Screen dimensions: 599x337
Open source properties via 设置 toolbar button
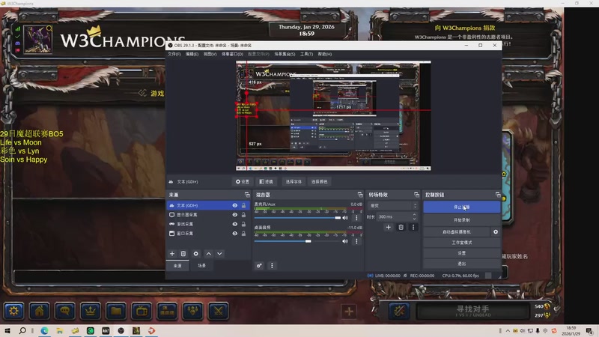coord(243,182)
